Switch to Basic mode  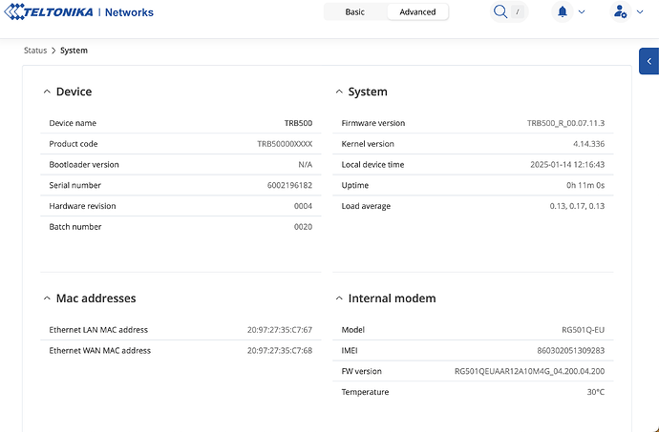(x=354, y=11)
